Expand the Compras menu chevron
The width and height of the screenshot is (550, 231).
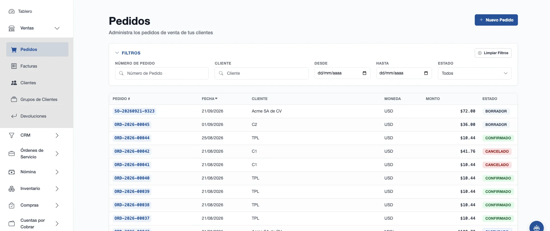click(57, 205)
